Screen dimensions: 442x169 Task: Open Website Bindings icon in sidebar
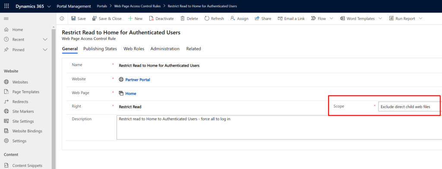pos(6,131)
